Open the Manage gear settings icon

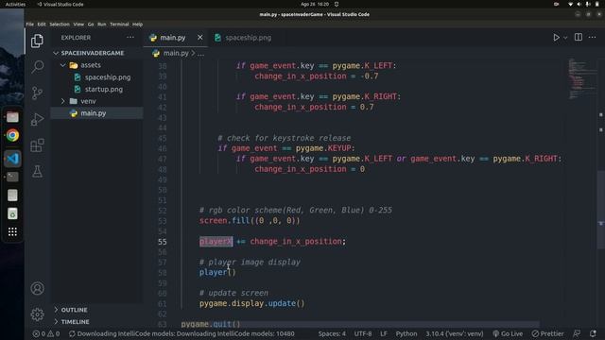point(37,314)
